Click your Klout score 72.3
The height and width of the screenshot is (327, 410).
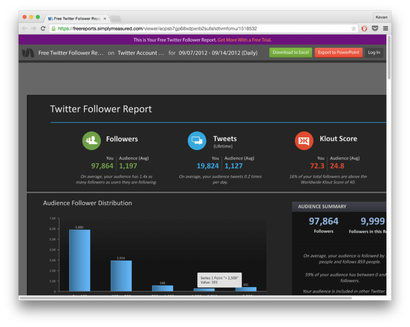[x=317, y=166]
